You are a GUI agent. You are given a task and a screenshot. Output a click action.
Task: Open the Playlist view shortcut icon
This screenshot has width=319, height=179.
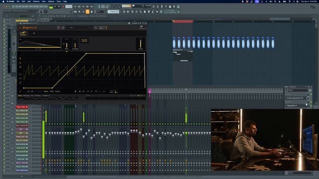pos(124,12)
